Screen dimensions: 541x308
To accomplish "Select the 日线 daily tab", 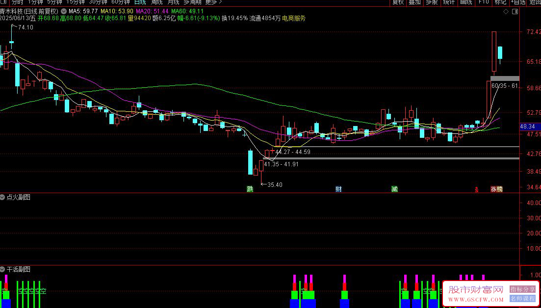I will [x=140, y=2].
